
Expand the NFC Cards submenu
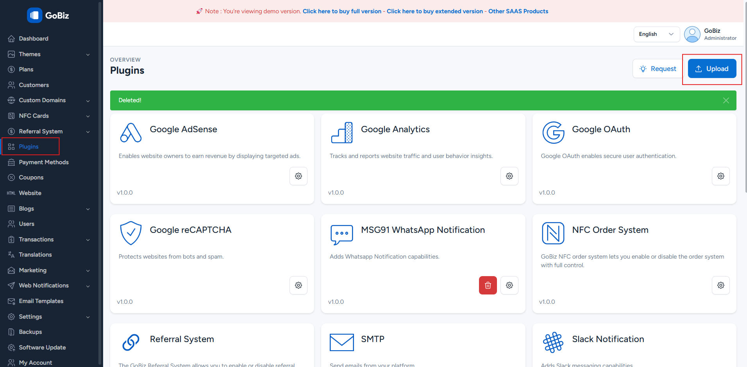pos(49,116)
